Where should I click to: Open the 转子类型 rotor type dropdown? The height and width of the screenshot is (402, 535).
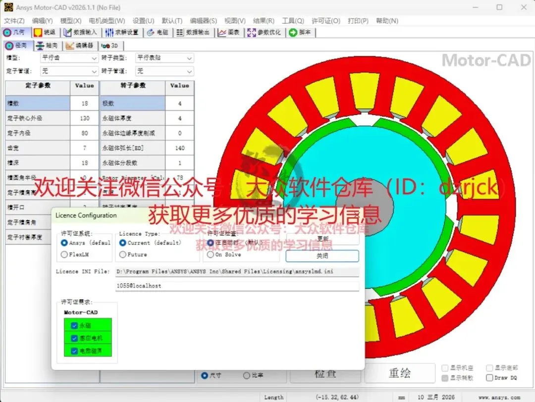(164, 58)
